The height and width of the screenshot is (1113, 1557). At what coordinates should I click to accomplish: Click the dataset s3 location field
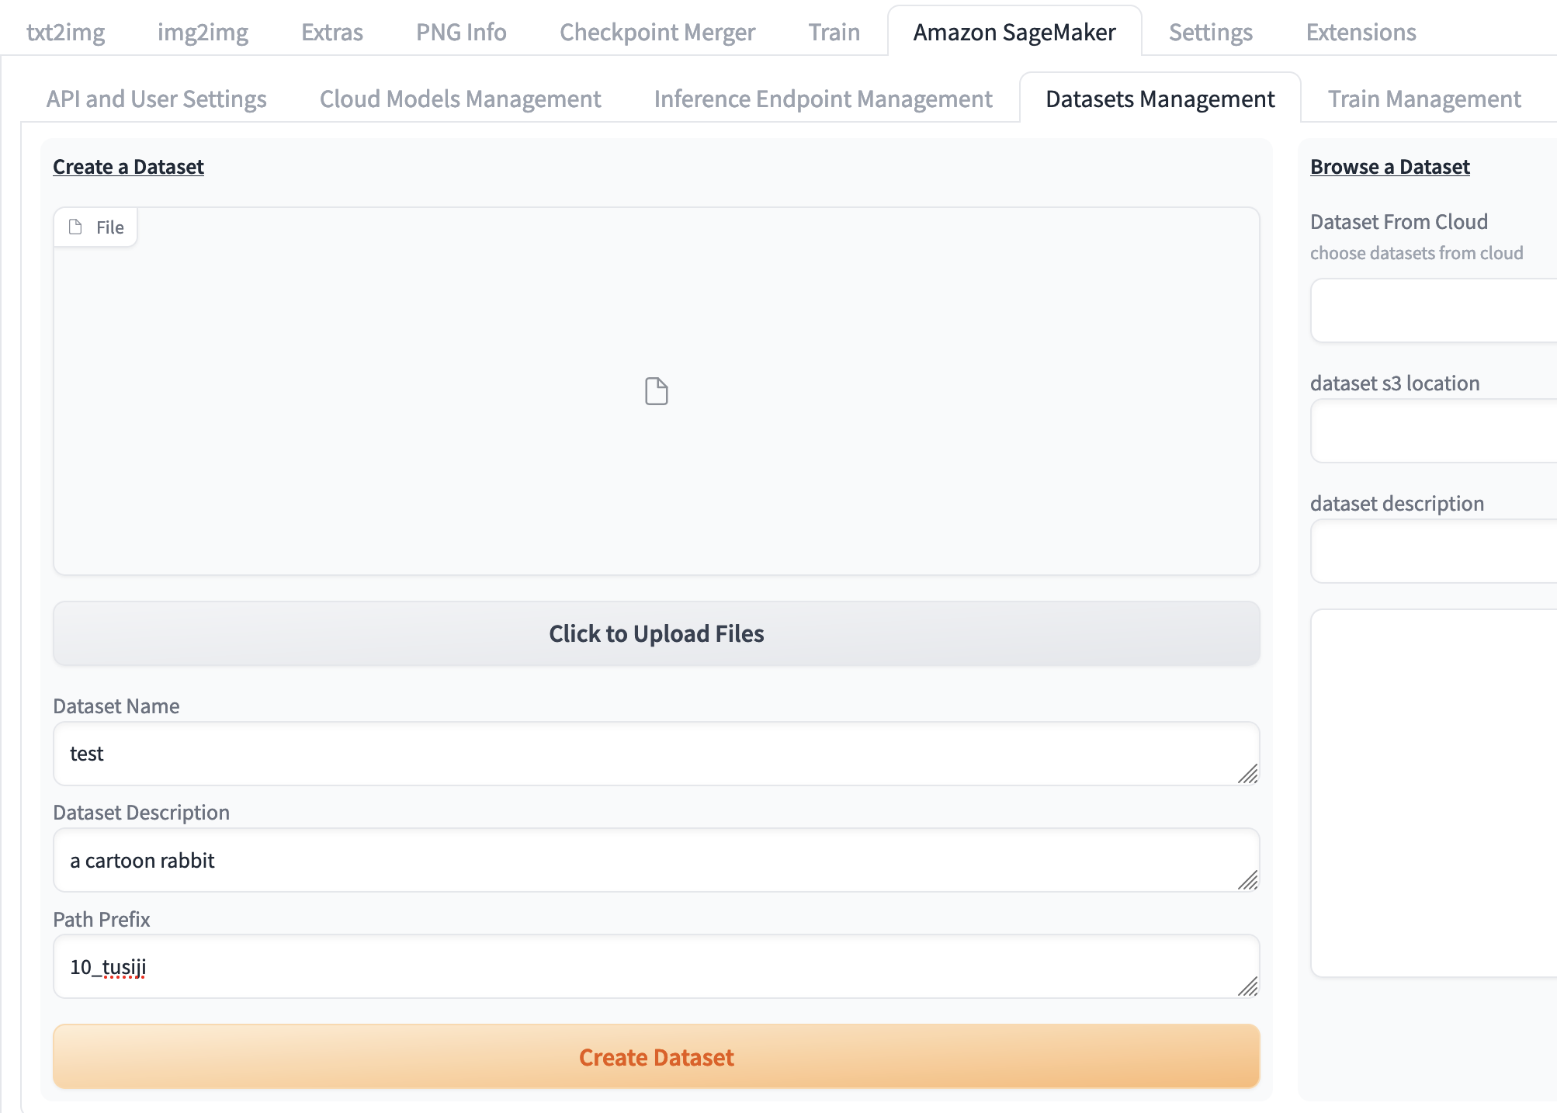click(x=1433, y=431)
